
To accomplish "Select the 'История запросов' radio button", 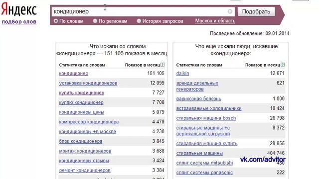I will 139,21.
